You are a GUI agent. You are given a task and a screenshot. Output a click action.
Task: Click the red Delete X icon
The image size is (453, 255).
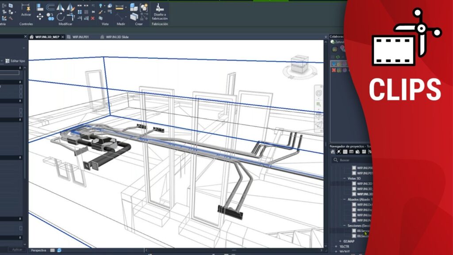(92, 18)
